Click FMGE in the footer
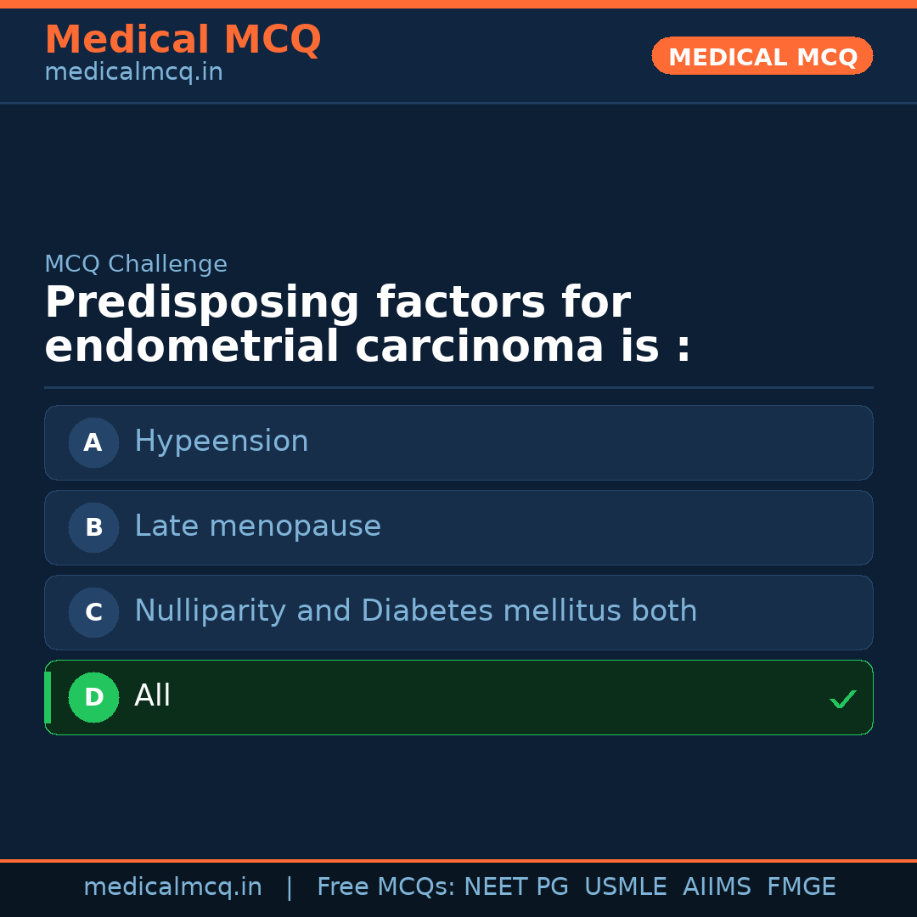 point(801,887)
